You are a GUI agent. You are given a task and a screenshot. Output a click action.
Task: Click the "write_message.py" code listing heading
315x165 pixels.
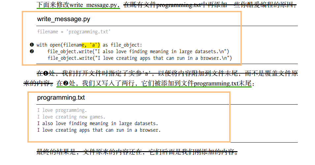click(63, 19)
